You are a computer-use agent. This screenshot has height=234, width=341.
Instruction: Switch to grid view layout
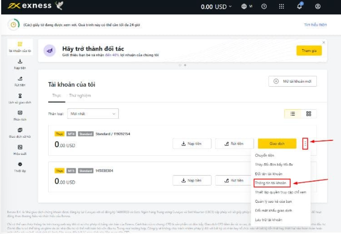click(x=309, y=113)
